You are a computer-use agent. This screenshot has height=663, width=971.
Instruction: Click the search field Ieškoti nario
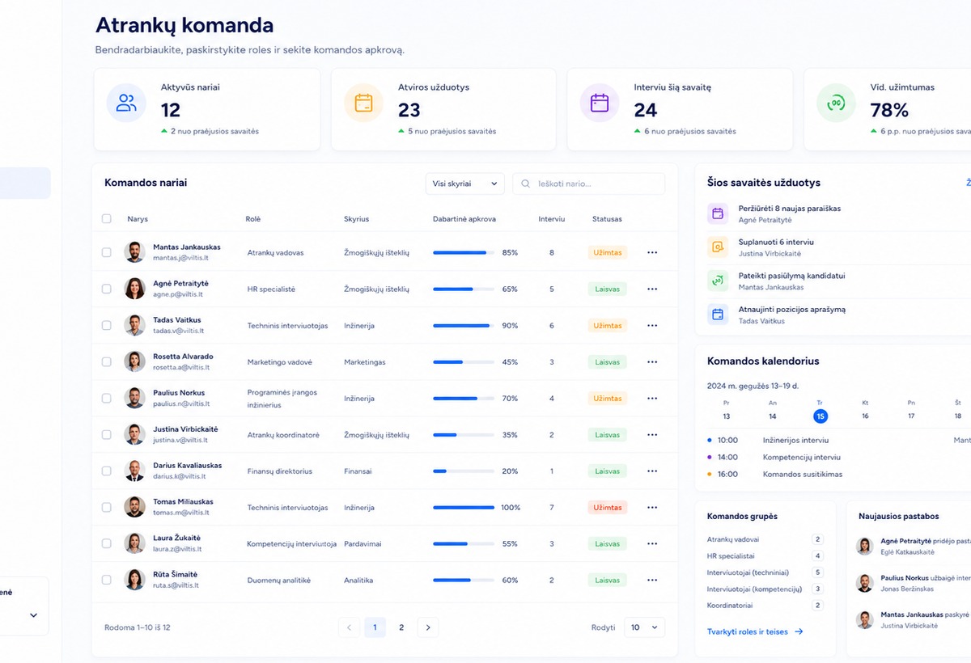(x=589, y=184)
